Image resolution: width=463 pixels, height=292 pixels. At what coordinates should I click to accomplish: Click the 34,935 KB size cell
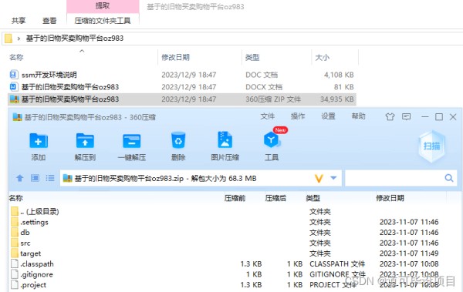(x=337, y=99)
